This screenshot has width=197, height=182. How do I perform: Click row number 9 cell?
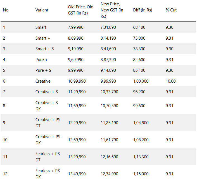(4, 123)
